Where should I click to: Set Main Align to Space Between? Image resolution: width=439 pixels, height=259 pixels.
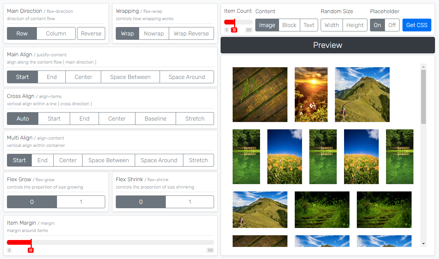[x=130, y=77]
